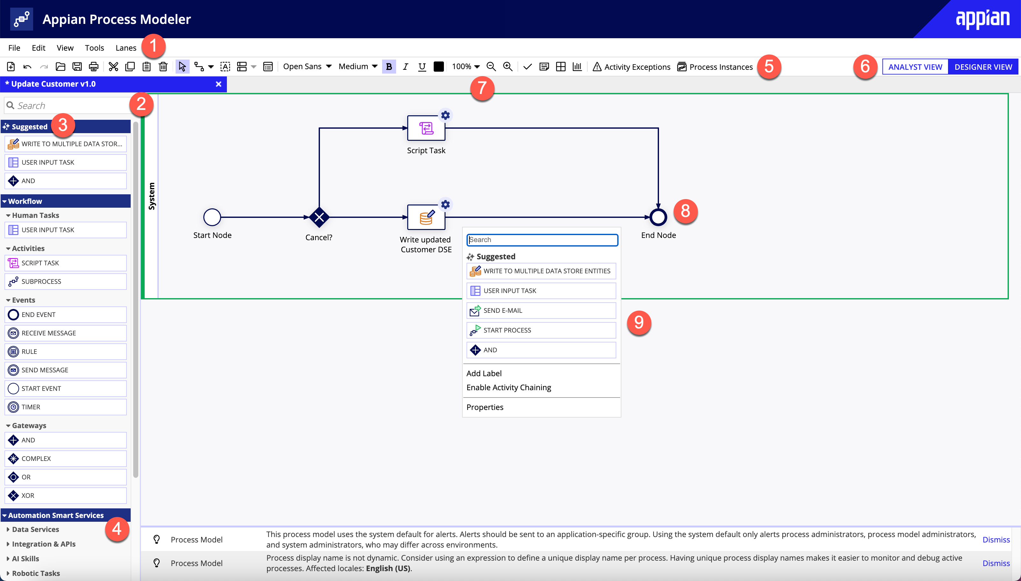Click the Redo icon in toolbar
This screenshot has width=1021, height=581.
44,67
